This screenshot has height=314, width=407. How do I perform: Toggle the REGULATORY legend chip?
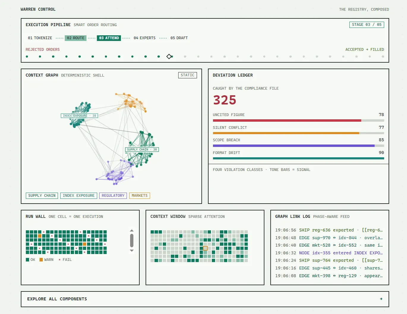113,196
